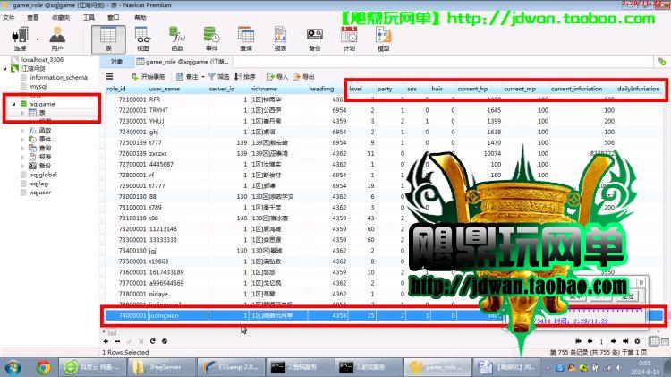Expand the 表 node under xqjgame
This screenshot has height=377, width=671.
(22, 113)
